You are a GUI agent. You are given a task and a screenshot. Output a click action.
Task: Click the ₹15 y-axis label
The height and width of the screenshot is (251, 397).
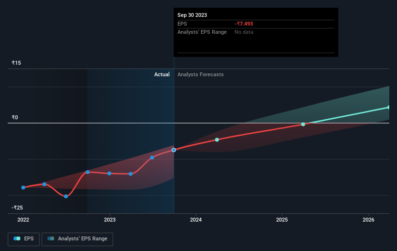[x=16, y=63]
